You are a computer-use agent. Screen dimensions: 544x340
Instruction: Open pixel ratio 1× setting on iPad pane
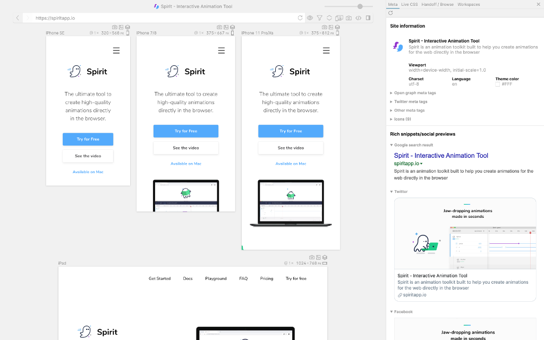coord(288,263)
